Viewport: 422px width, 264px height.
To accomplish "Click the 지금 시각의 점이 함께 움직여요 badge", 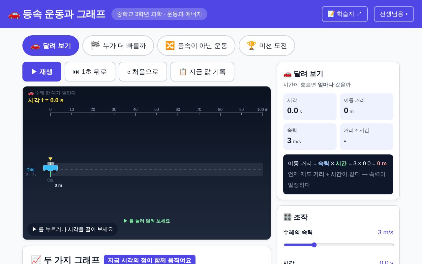I will coord(150,260).
